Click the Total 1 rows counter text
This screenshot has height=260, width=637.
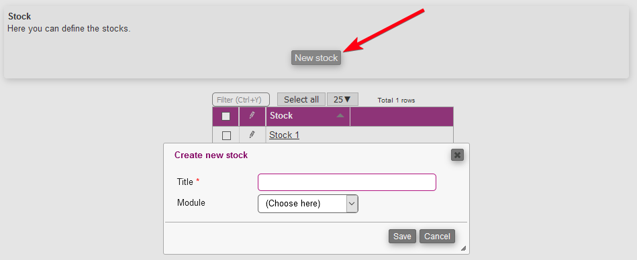pyautogui.click(x=396, y=101)
